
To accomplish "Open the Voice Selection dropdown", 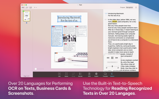I will [x=112, y=62].
